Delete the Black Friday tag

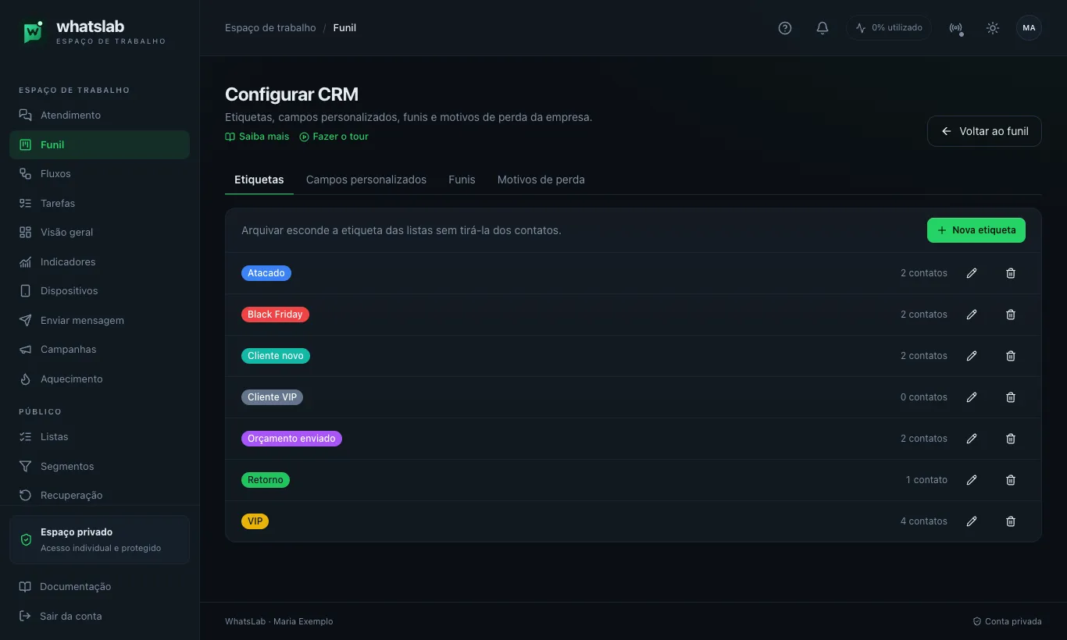(x=1011, y=315)
